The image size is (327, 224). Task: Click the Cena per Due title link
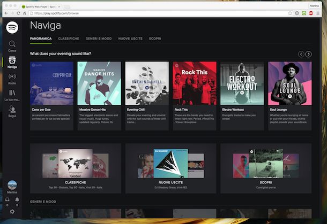click(41, 110)
